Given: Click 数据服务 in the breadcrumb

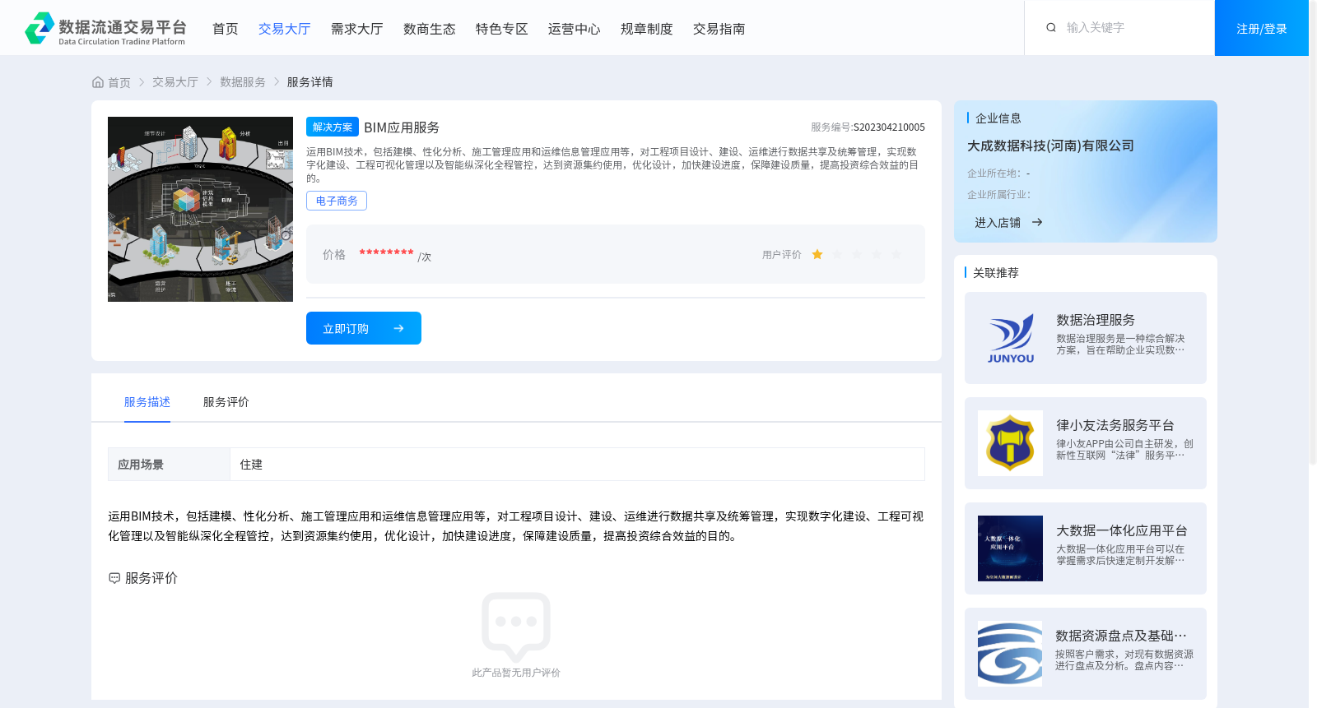Looking at the screenshot, I should (x=243, y=82).
